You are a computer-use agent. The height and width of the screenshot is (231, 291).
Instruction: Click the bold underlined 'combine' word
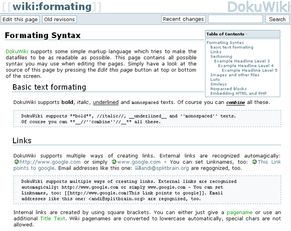235,103
